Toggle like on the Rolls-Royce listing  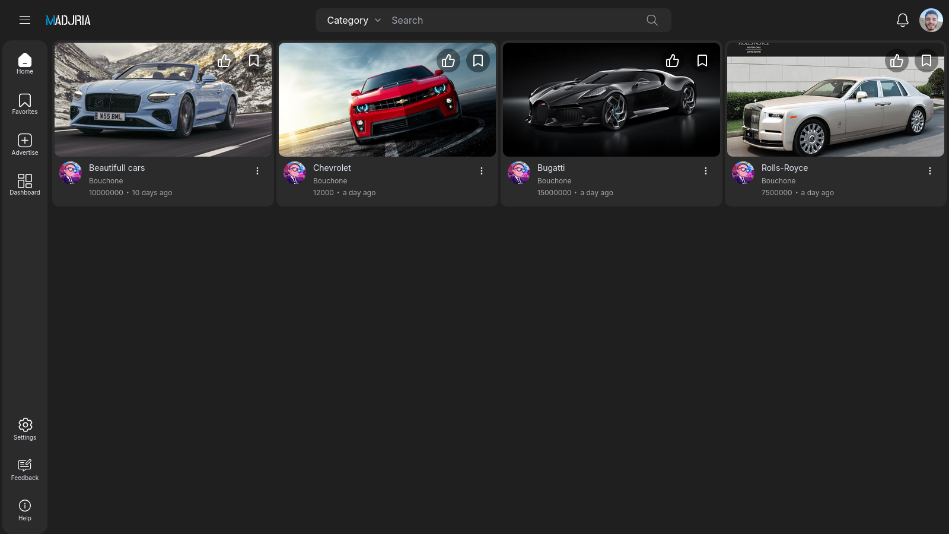coord(897,61)
